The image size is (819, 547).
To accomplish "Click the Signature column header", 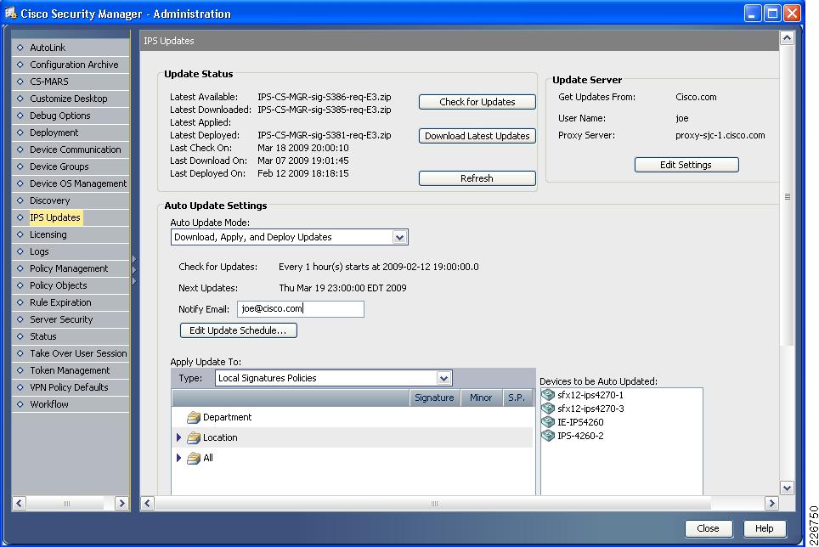I will [x=434, y=398].
